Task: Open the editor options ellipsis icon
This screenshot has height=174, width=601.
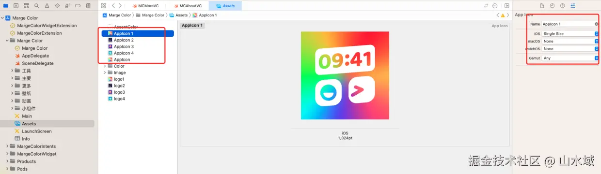Action: [x=495, y=6]
